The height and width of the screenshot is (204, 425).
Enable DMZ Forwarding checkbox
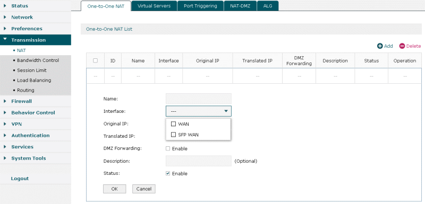(168, 148)
